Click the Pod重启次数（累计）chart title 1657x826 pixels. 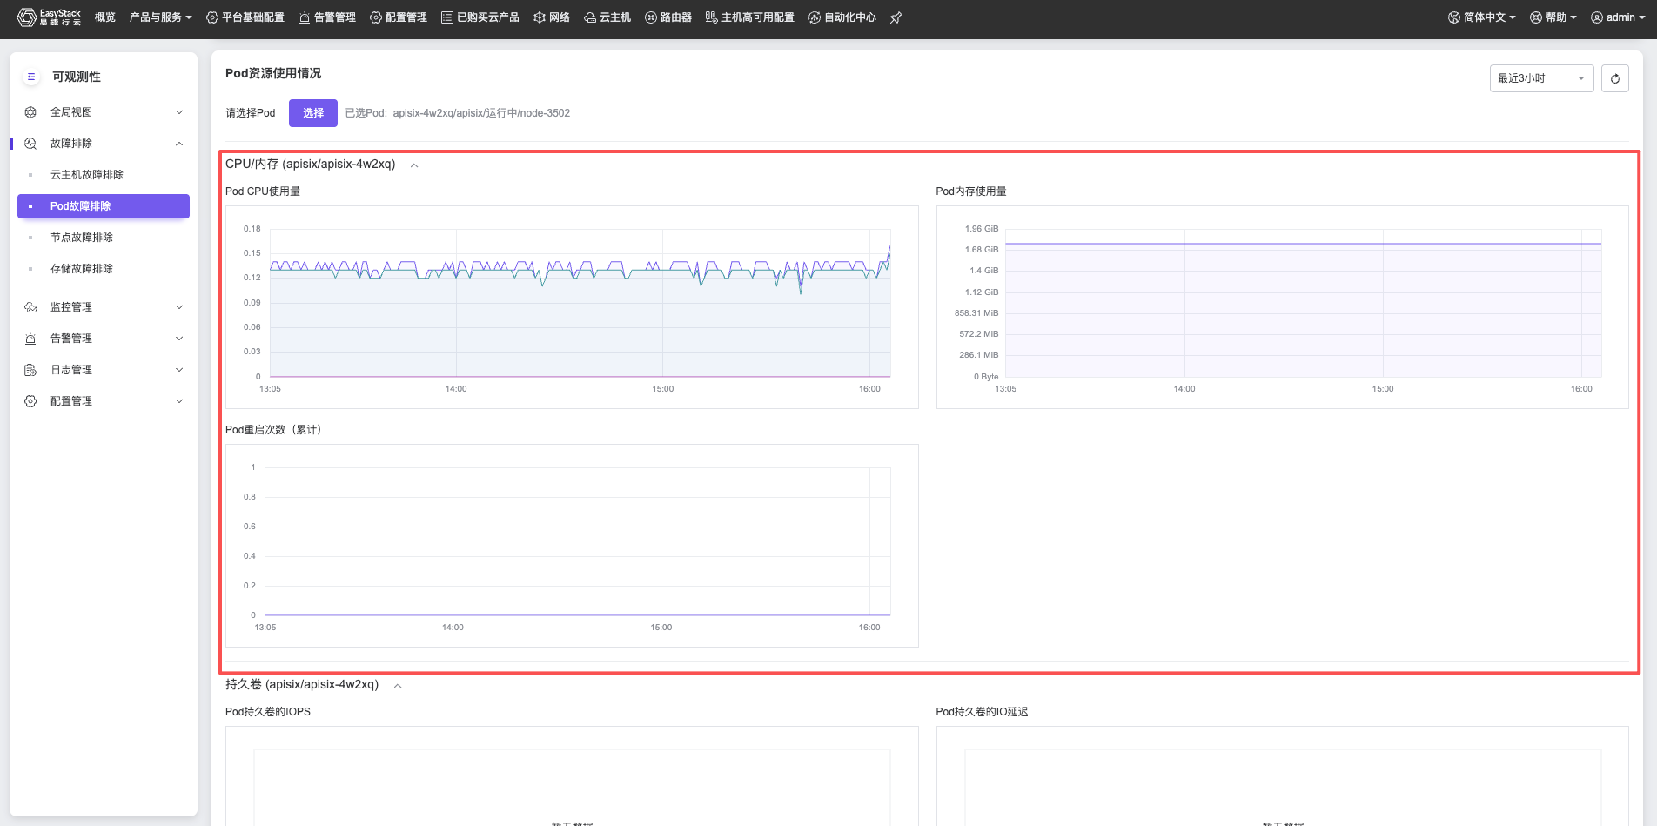tap(276, 430)
